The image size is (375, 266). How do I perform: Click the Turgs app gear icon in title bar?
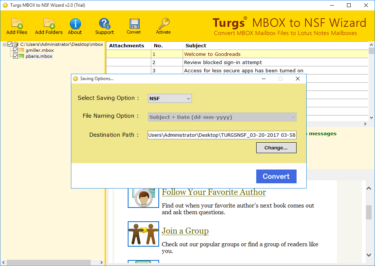pos(5,5)
